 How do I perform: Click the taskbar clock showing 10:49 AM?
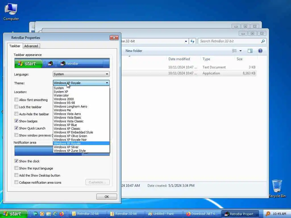pyautogui.click(x=280, y=214)
